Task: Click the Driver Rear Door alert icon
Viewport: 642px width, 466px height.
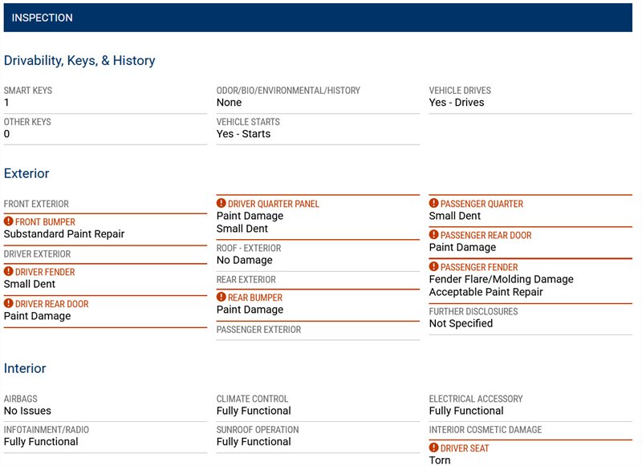Action: tap(9, 304)
